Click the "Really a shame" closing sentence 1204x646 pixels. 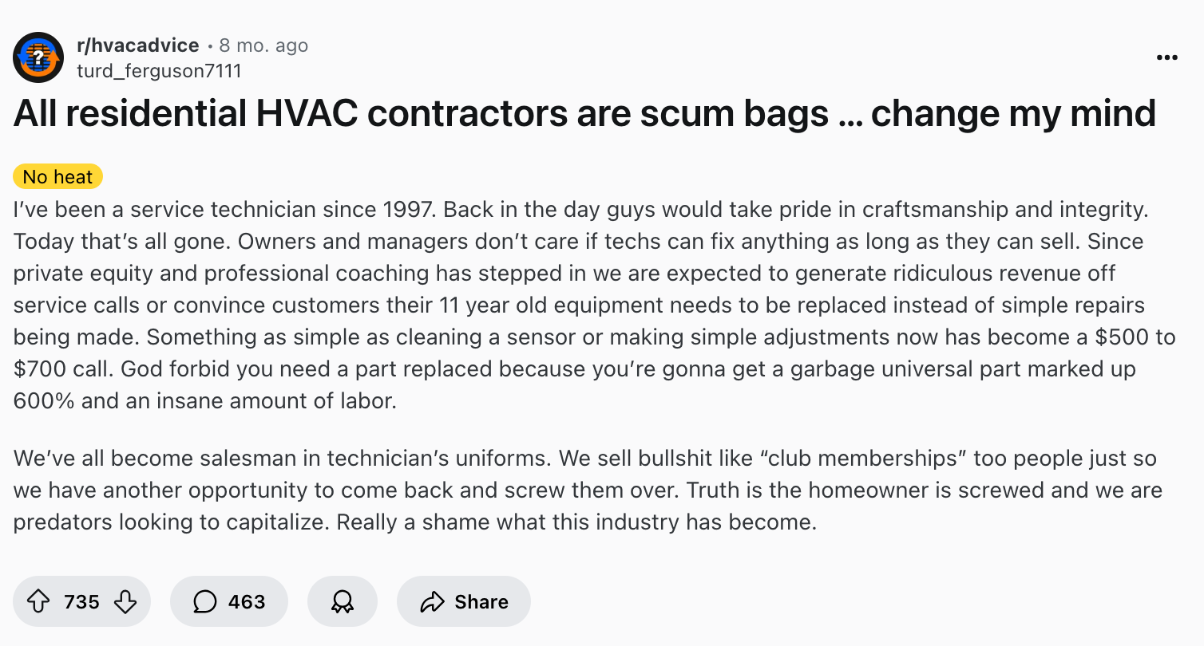tap(576, 522)
